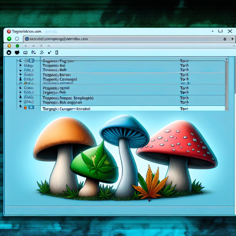Expand the first row's tree arrow
Image resolution: width=236 pixels, height=236 pixels.
(x=21, y=61)
